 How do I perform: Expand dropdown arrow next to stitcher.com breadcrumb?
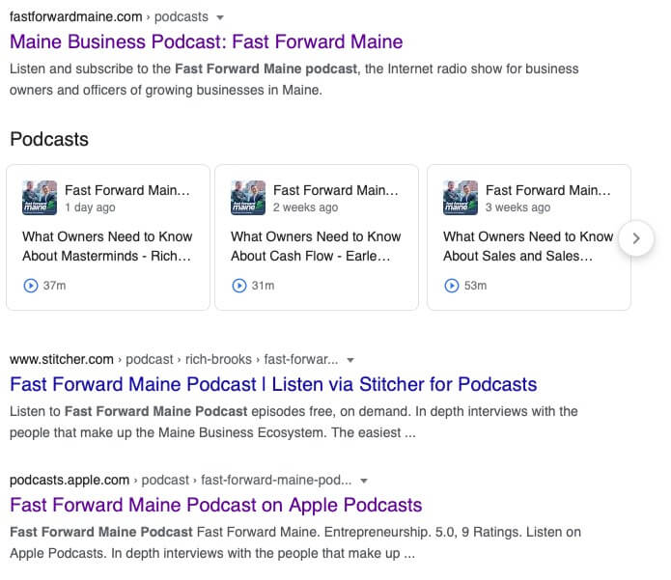point(350,360)
